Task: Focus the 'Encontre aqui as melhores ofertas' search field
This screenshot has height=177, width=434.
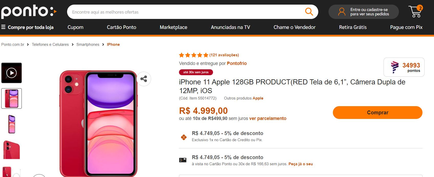Action: pyautogui.click(x=187, y=12)
